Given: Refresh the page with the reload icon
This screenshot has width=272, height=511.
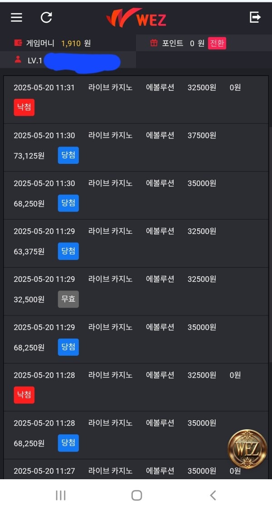Looking at the screenshot, I should tap(45, 17).
